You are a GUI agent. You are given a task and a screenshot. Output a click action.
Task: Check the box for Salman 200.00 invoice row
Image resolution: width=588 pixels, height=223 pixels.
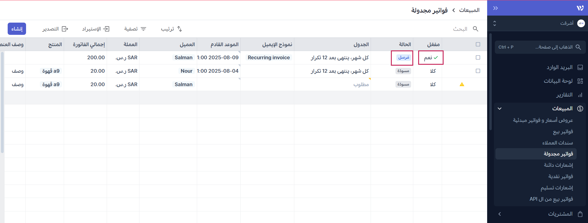click(x=478, y=57)
